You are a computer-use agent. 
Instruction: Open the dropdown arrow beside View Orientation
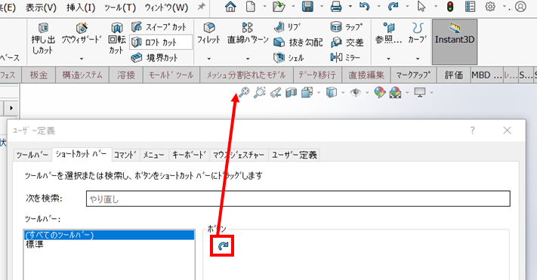coord(319,92)
